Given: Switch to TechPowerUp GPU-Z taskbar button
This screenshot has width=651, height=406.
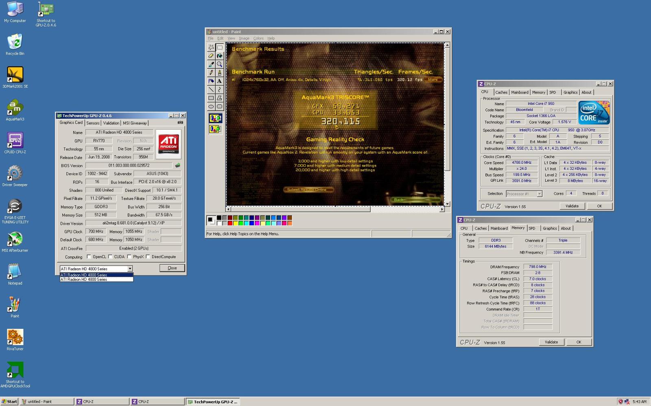Looking at the screenshot, I should pos(213,402).
